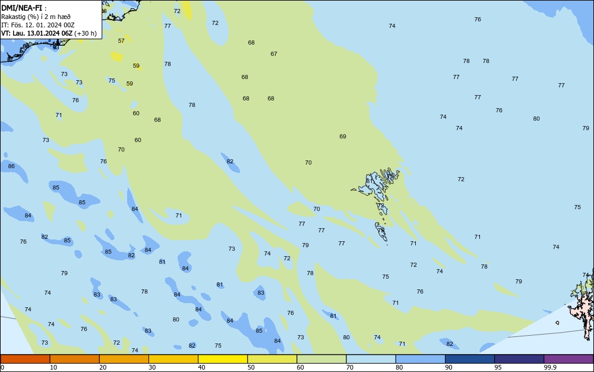Viewport: 594px width, 372px height.
Task: Click the 'VT: Lau. 13.01.2024 06Z (+30 h)' line
Action: point(49,33)
